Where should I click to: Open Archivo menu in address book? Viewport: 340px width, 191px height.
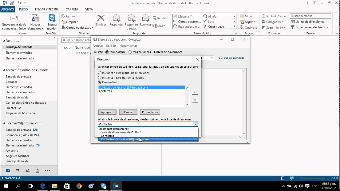97,46
